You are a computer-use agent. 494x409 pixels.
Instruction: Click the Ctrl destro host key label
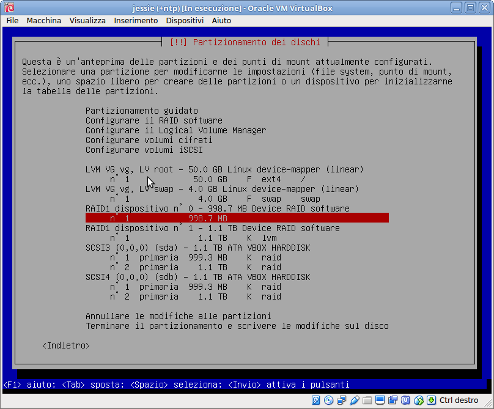coord(459,400)
